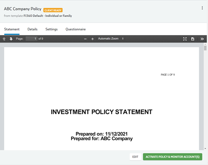208x165 pixels.
Task: Click the scrollbar down arrow
Action: click(205, 148)
